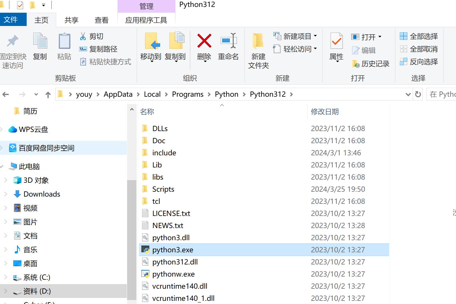Expand the path chevron after Python312
The width and height of the screenshot is (456, 304).
point(291,94)
